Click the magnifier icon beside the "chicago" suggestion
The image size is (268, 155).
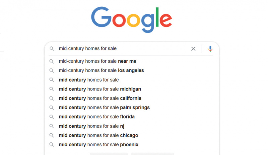(52, 135)
